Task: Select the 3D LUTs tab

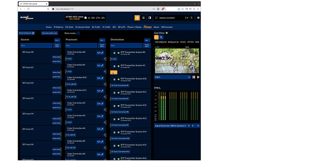Action: click(x=121, y=27)
